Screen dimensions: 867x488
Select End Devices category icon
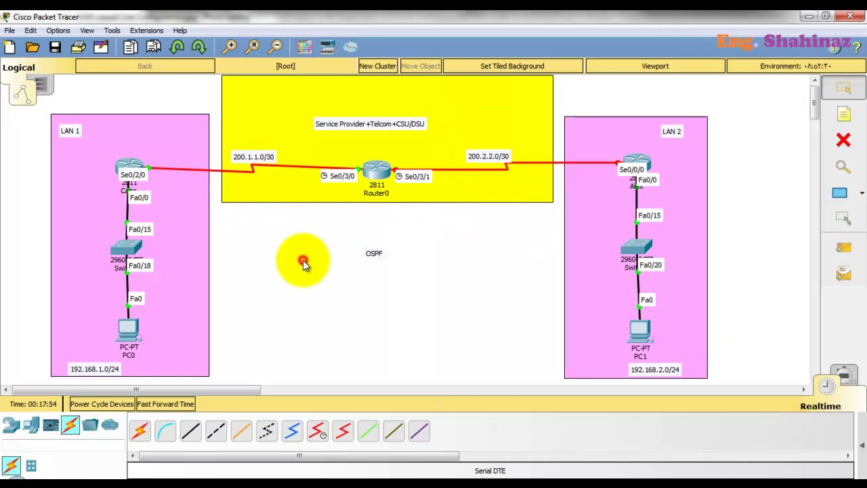[30, 425]
